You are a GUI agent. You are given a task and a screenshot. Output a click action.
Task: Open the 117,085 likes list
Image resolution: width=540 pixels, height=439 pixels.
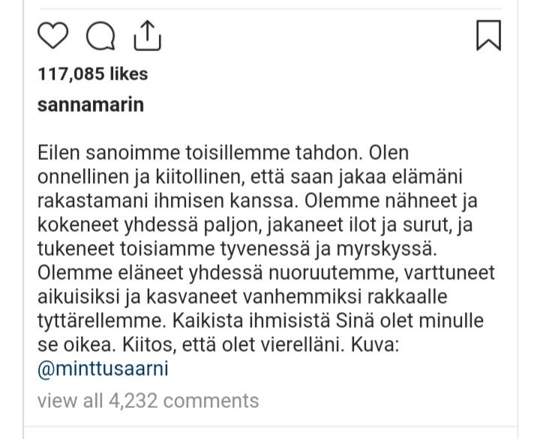click(x=92, y=74)
